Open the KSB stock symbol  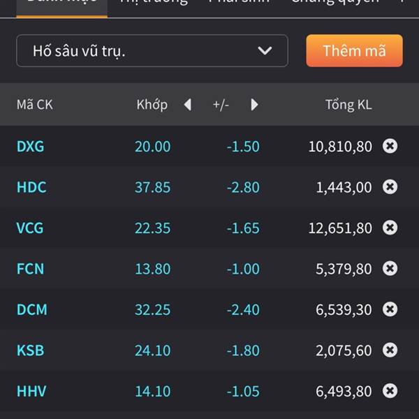[30, 351]
